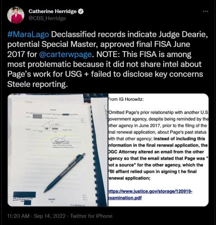Open the IG Horowitz text image
This screenshot has height=225, width=216.
(158, 150)
